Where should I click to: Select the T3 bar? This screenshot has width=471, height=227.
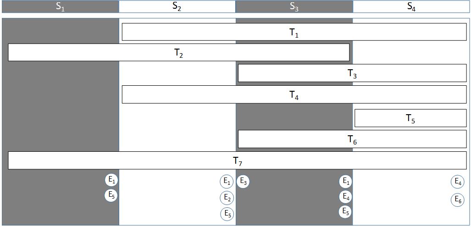(x=352, y=73)
